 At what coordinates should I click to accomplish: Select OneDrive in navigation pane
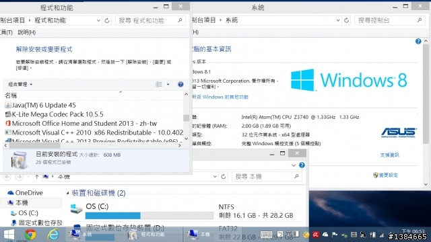click(29, 193)
